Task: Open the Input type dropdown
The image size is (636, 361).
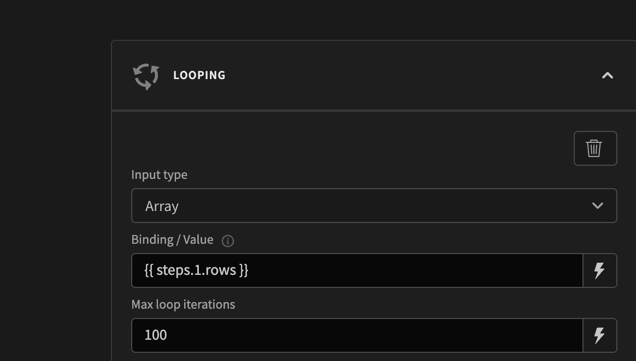Action: tap(374, 206)
